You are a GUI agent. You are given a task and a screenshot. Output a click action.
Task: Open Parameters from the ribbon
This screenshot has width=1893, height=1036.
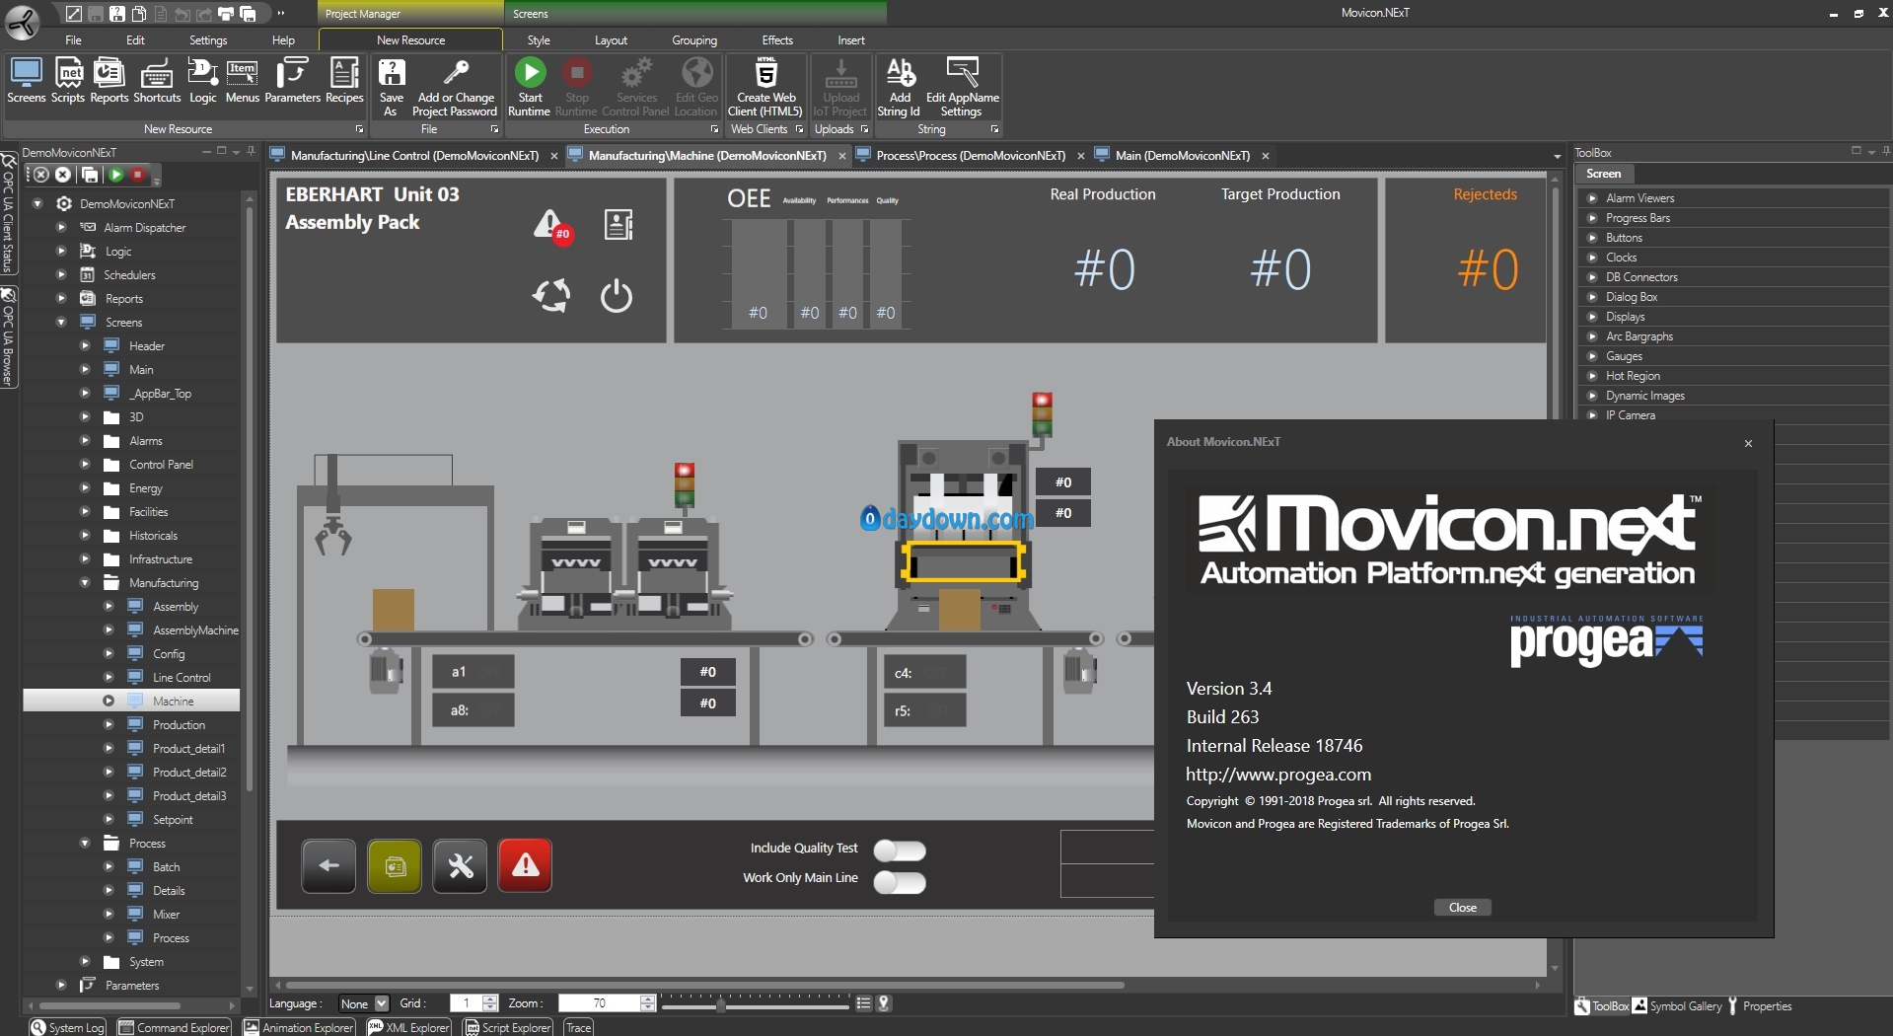coord(292,81)
